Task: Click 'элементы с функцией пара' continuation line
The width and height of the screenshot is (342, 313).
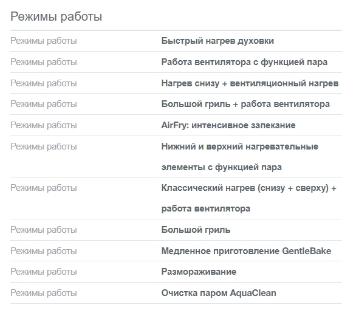Action: [221, 167]
